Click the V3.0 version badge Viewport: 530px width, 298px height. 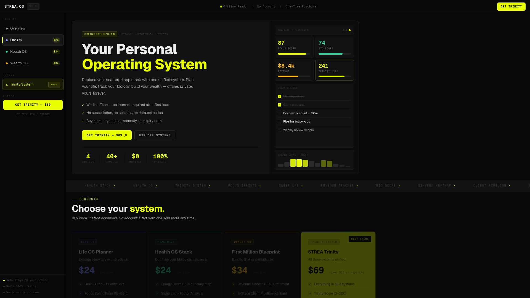tap(33, 6)
